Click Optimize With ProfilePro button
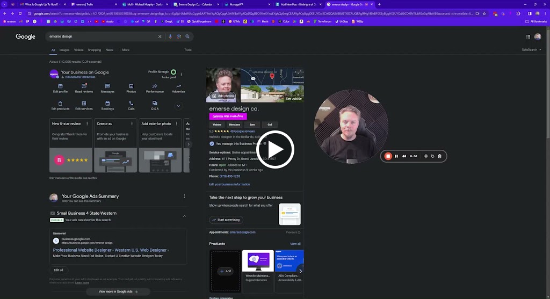The width and height of the screenshot is (550, 299). click(x=228, y=116)
